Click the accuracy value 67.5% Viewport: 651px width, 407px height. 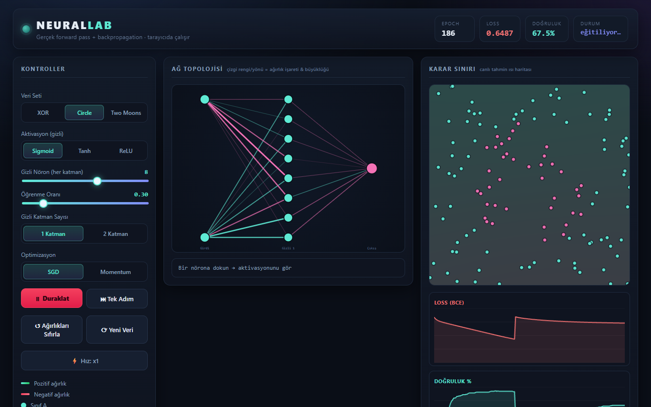pyautogui.click(x=543, y=33)
